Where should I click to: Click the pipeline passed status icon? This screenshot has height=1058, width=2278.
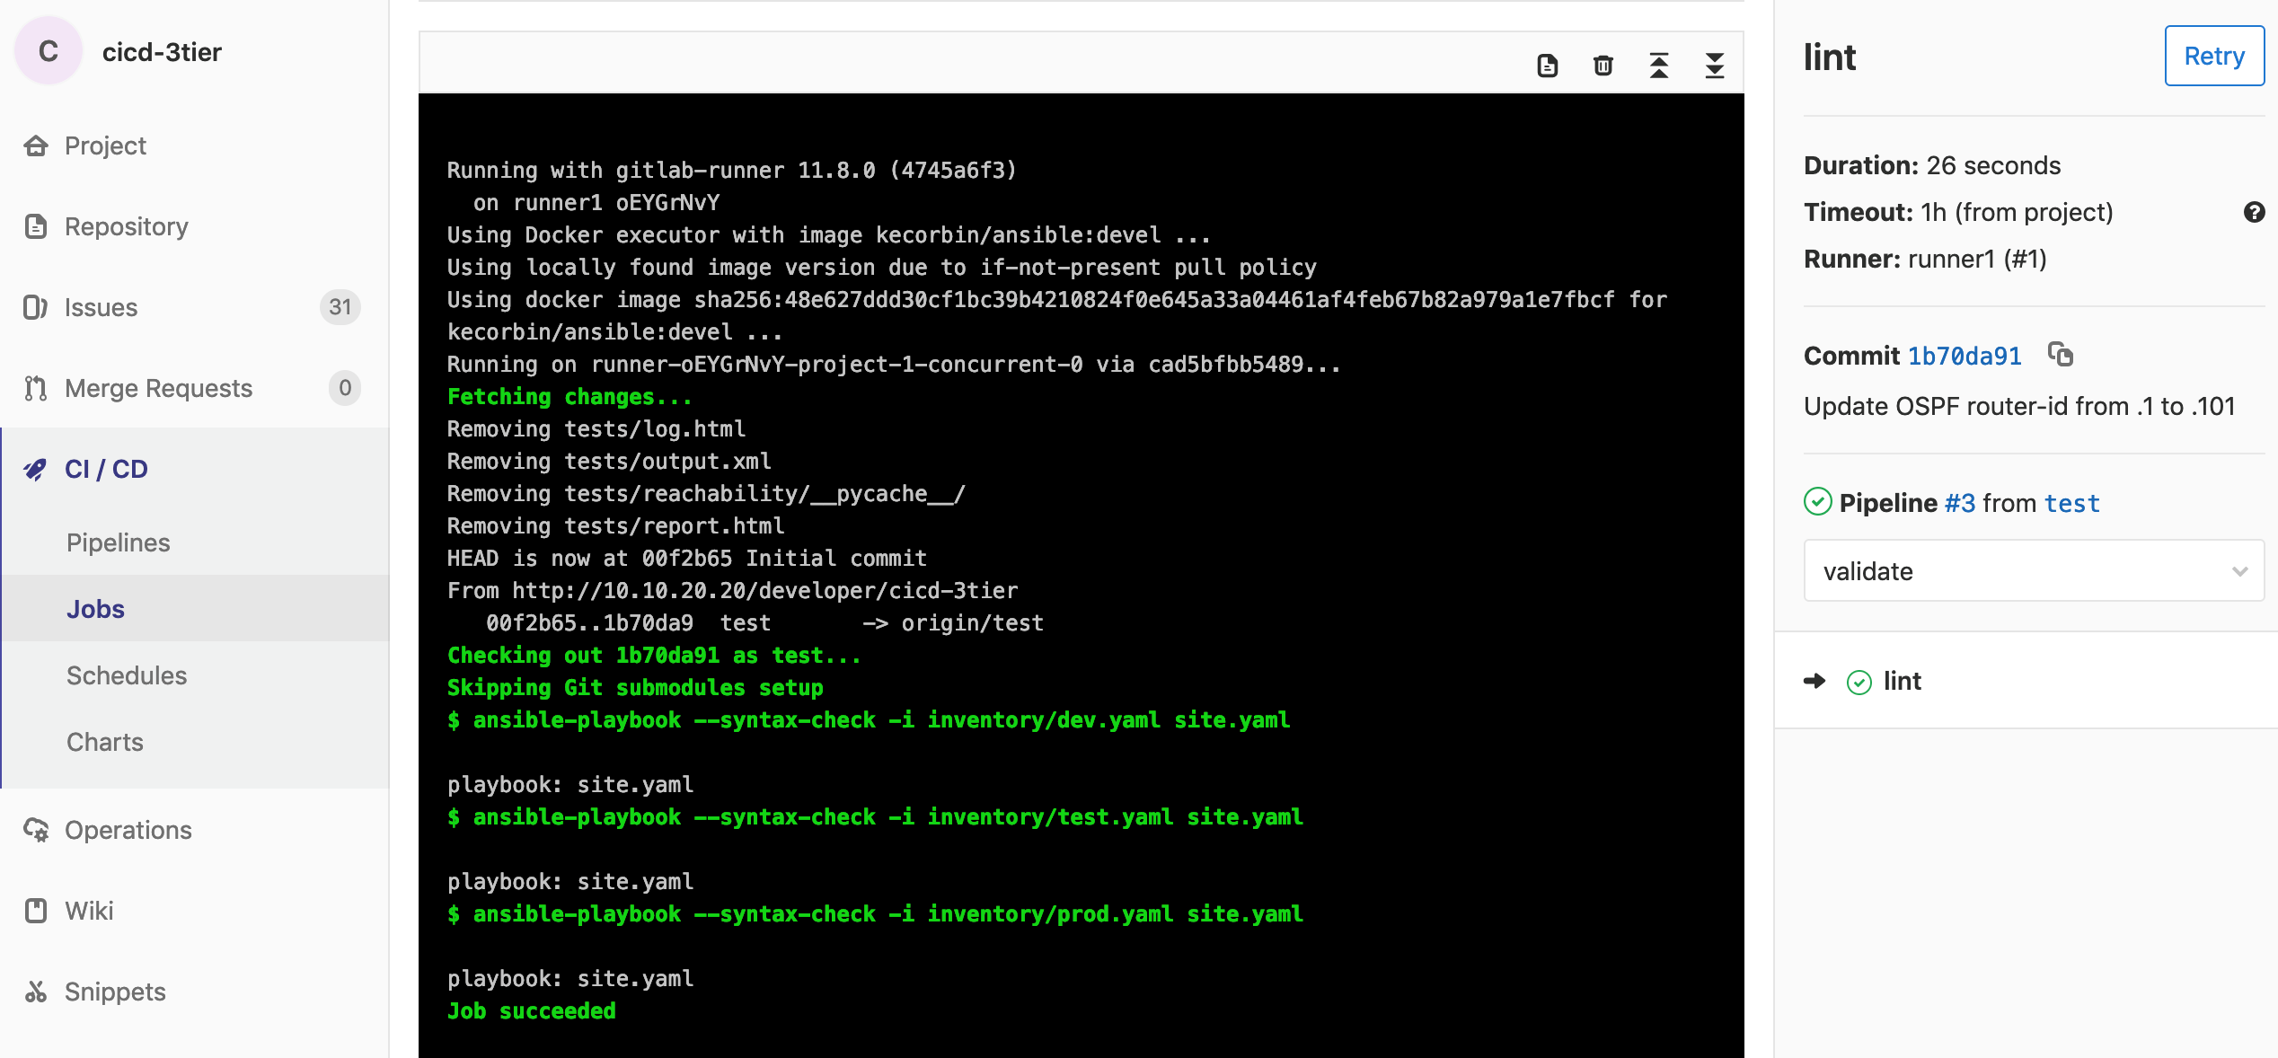pyautogui.click(x=1817, y=502)
